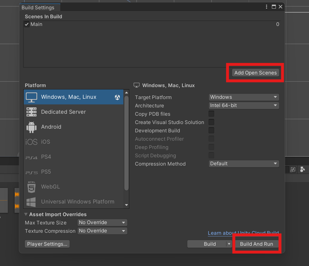
Task: Toggle the Autoconnect Profiler checkbox
Action: pyautogui.click(x=211, y=139)
